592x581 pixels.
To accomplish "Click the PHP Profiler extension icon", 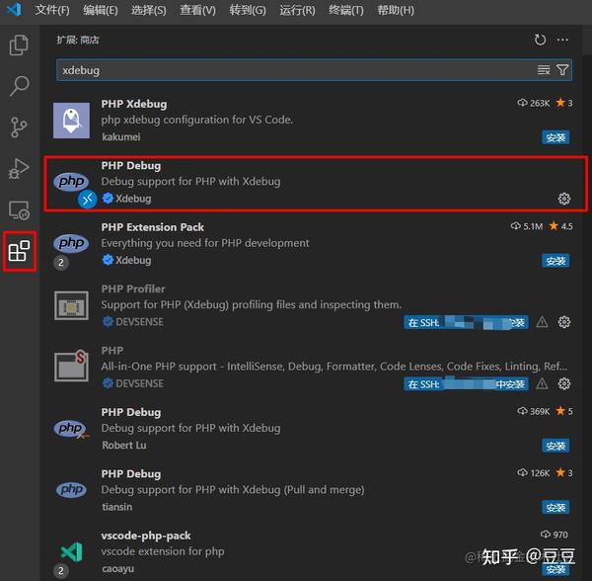I will tap(71, 305).
